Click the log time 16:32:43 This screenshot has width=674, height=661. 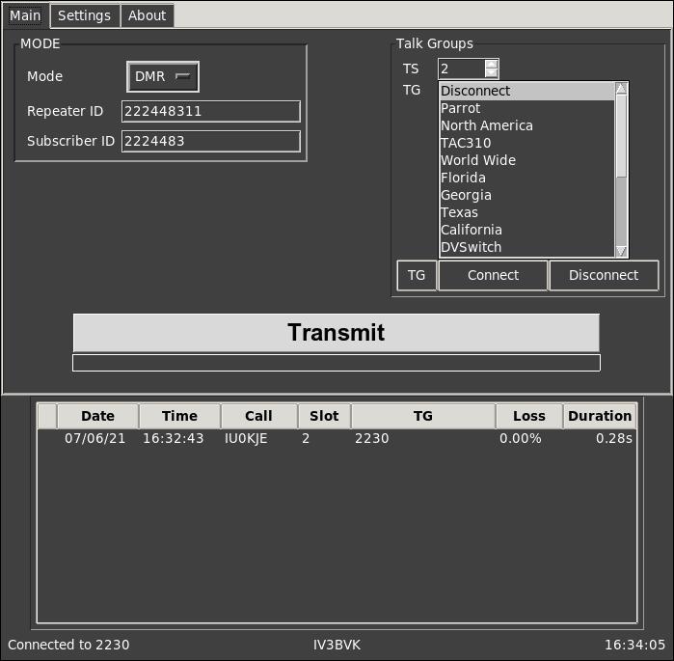coord(174,439)
